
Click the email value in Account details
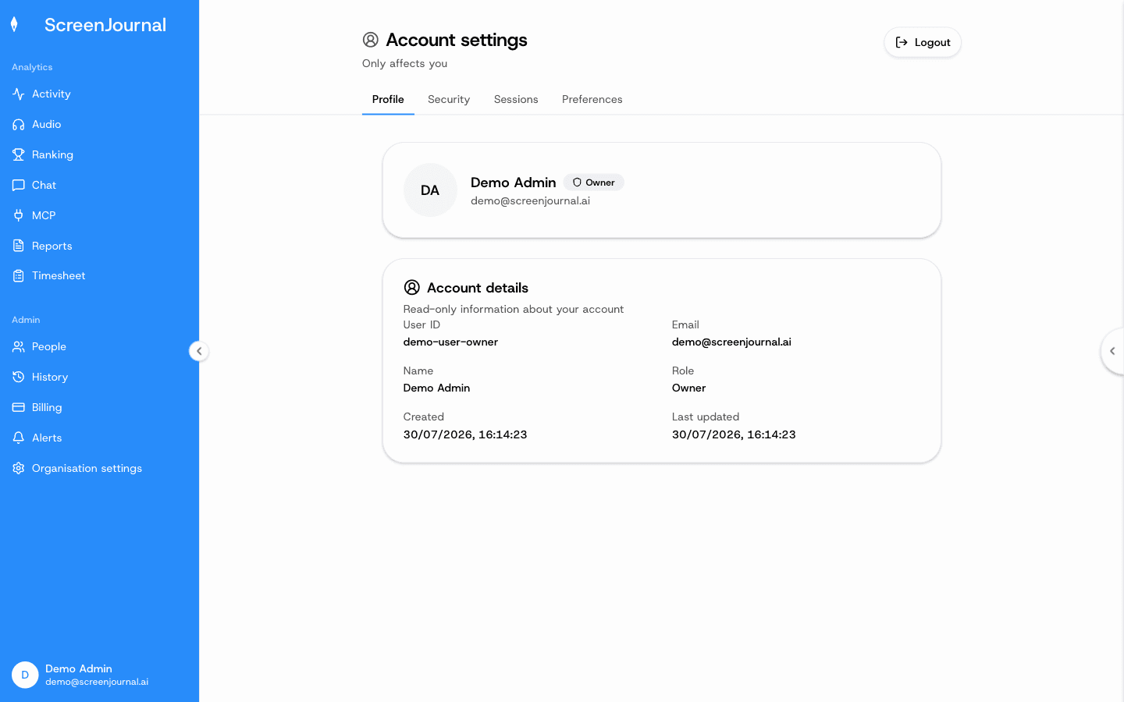[x=731, y=342]
